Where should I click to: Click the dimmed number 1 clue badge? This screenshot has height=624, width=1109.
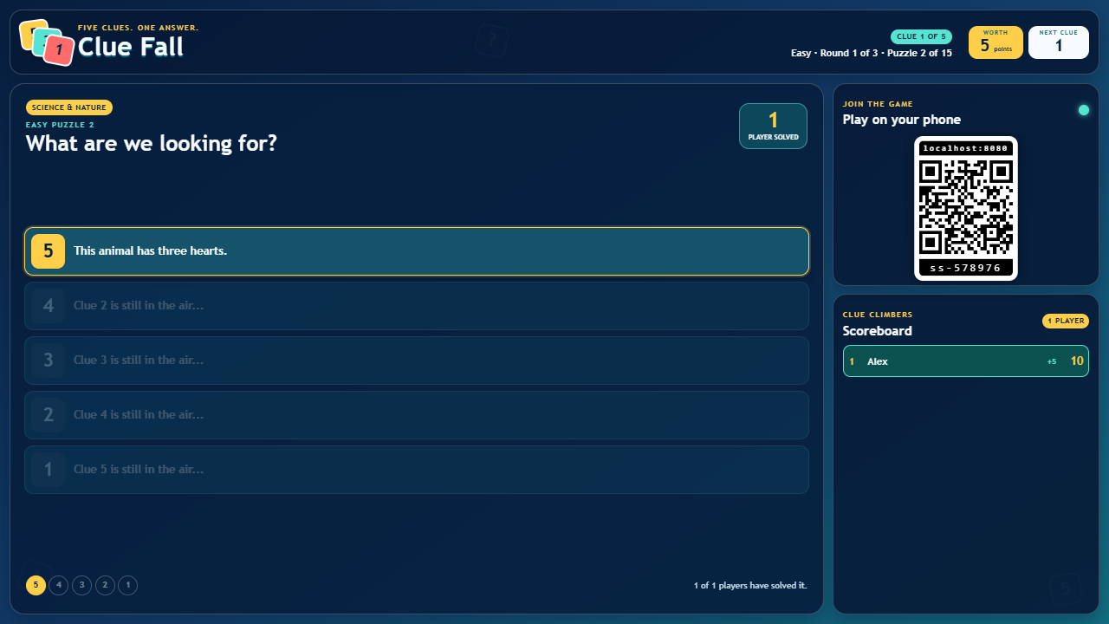[x=49, y=470]
